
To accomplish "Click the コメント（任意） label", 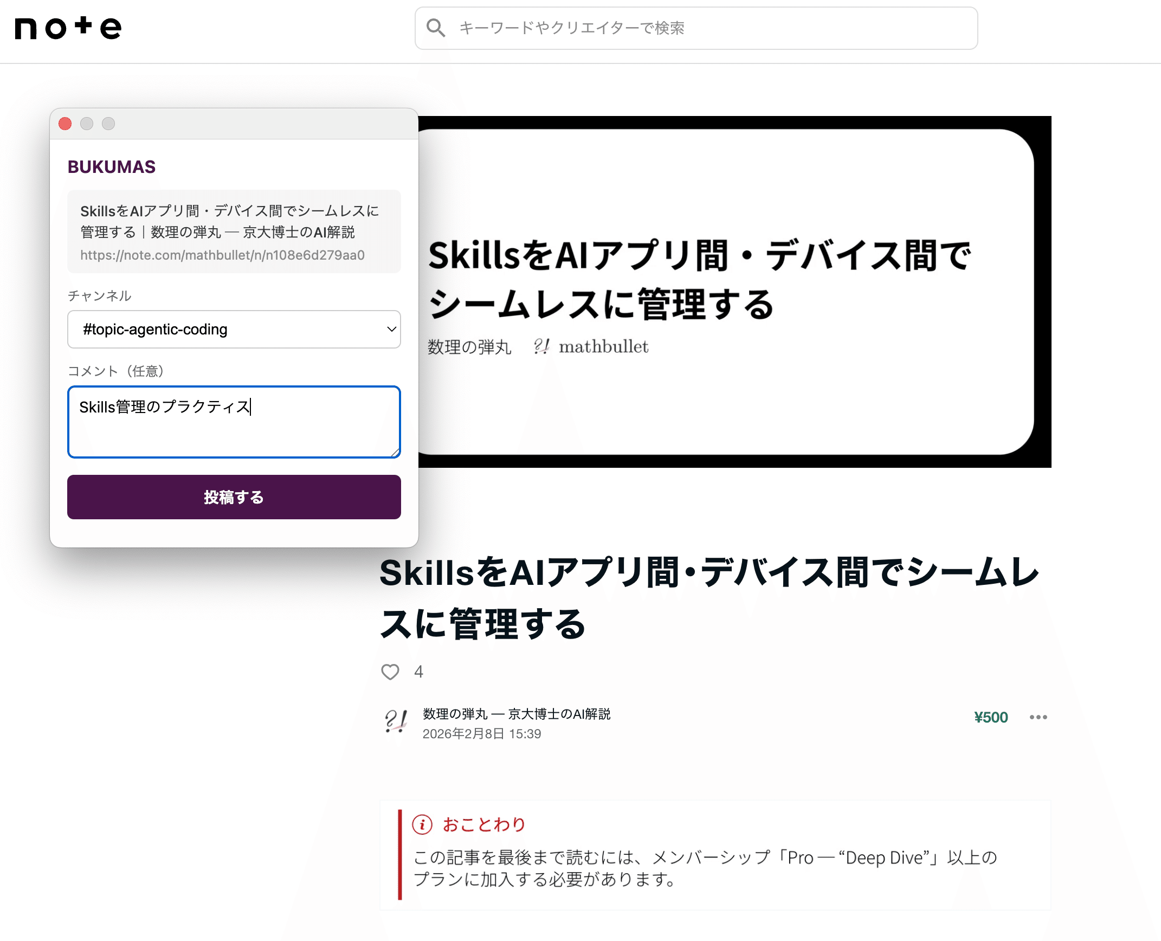I will (115, 371).
